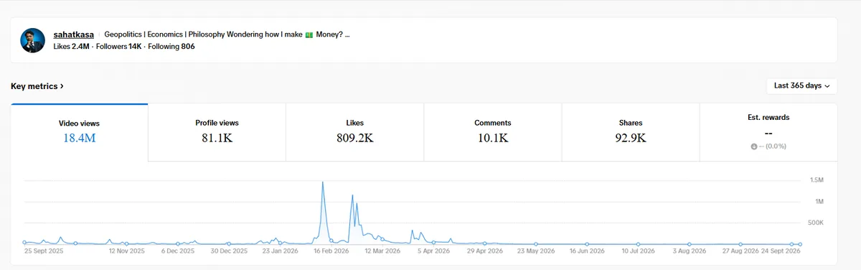The height and width of the screenshot is (270, 861).
Task: Click the money emoji in bio
Action: click(309, 34)
